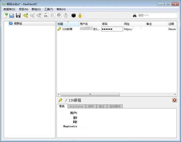Screen dimensions: 181x142
Task: Close the entry preview with red X
Action: 175,100
